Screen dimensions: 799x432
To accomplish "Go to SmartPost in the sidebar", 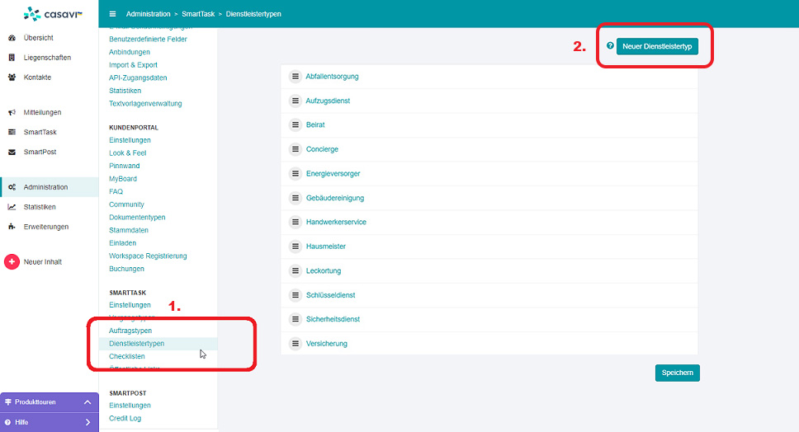I will [40, 152].
